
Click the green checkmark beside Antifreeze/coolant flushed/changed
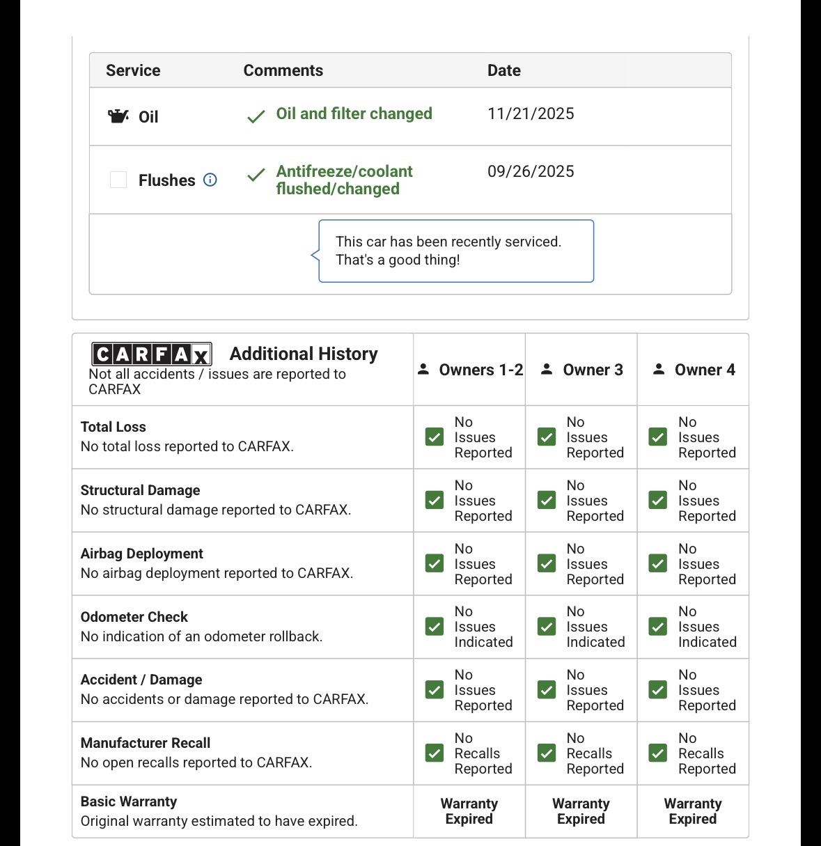256,175
